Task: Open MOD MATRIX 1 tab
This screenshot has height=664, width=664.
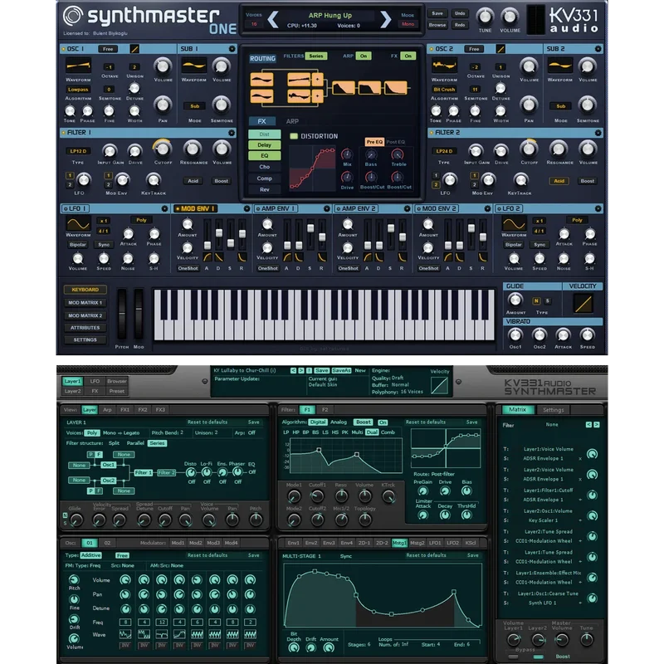Action: pos(85,303)
